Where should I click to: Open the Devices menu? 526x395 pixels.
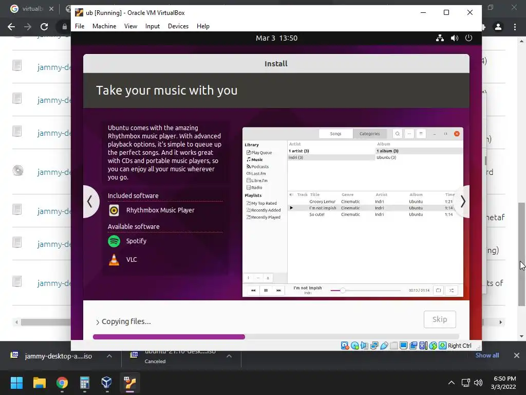click(178, 26)
